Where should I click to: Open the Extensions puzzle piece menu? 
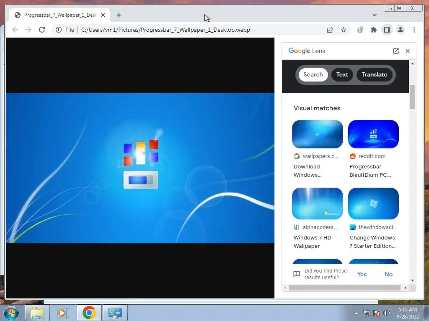(373, 30)
